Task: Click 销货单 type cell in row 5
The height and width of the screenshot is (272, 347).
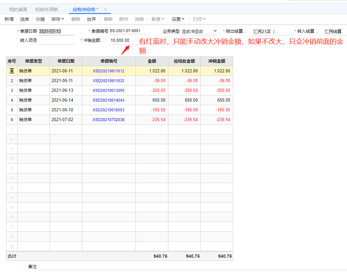Action: click(34, 110)
